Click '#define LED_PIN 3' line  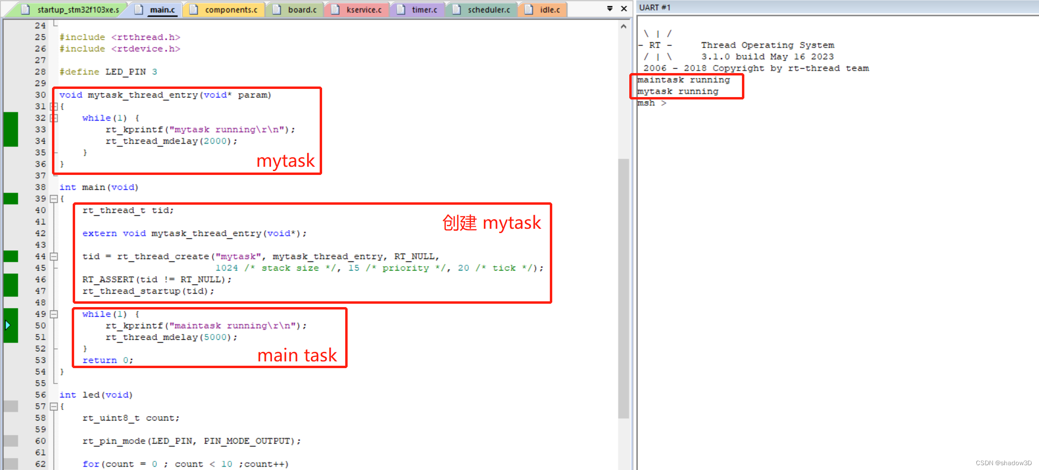click(x=108, y=72)
